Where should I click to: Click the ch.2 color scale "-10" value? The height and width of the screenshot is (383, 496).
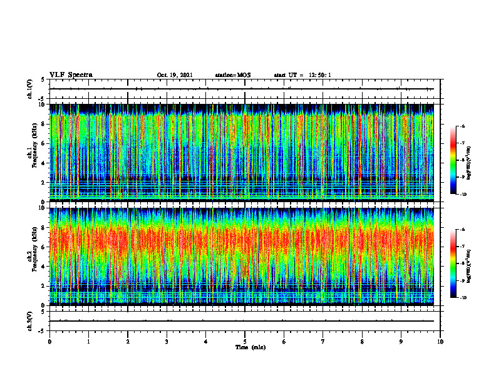coord(463,298)
